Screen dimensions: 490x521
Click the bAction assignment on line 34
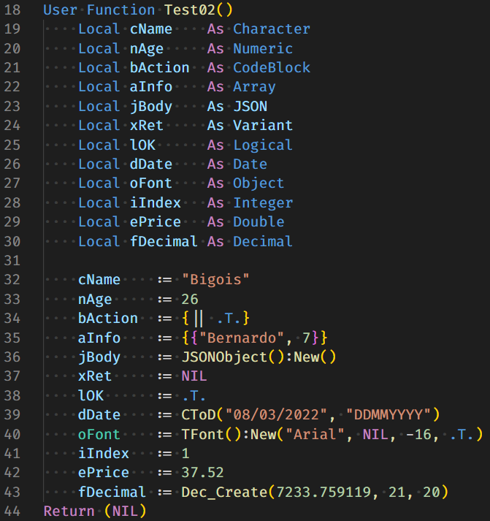click(x=108, y=319)
